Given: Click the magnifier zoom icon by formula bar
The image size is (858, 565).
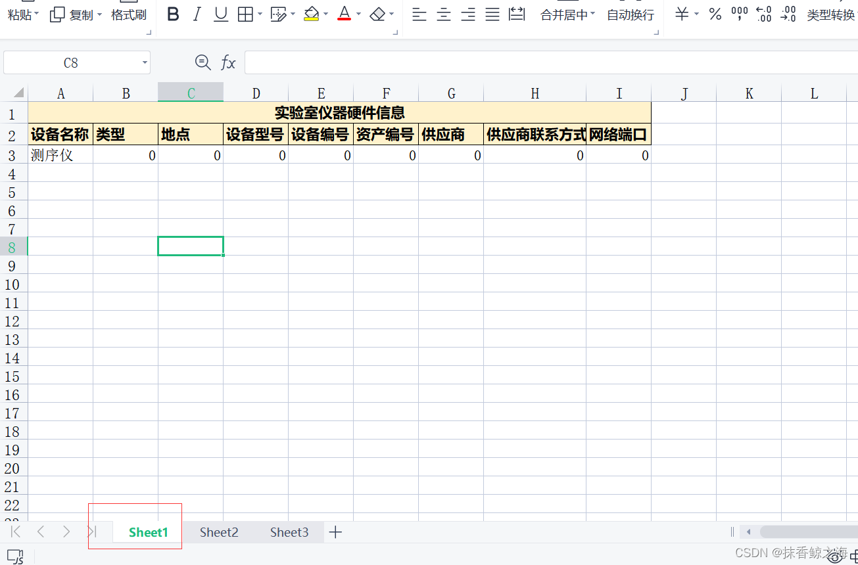Looking at the screenshot, I should [203, 62].
